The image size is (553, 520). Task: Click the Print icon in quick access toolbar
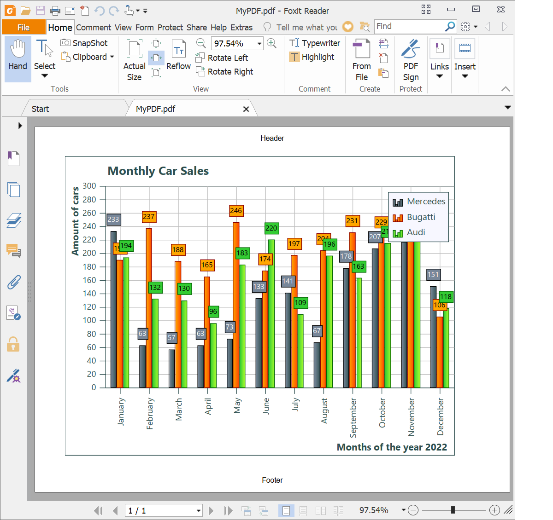[55, 10]
